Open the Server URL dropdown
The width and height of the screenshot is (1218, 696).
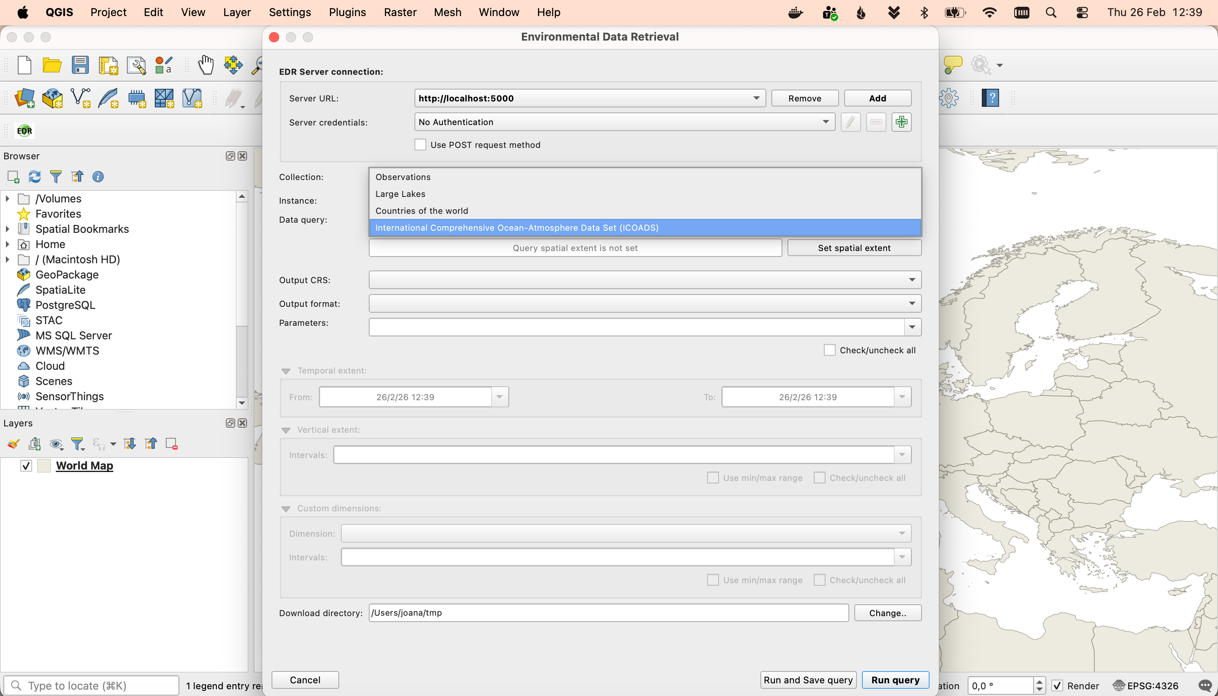pyautogui.click(x=756, y=98)
